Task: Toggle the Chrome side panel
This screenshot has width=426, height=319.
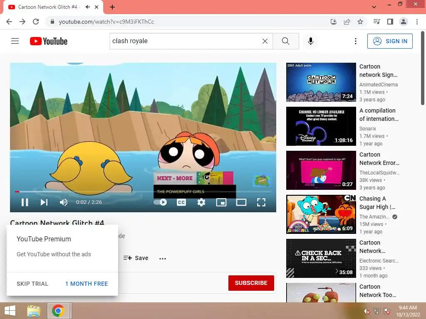Action: 390,22
